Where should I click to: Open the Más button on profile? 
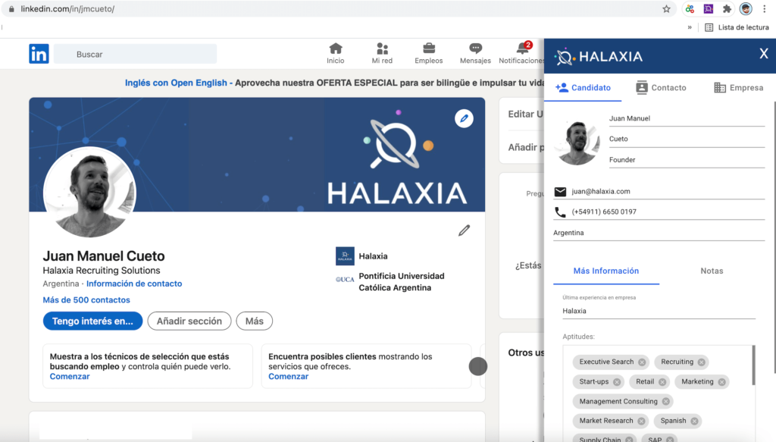point(255,321)
